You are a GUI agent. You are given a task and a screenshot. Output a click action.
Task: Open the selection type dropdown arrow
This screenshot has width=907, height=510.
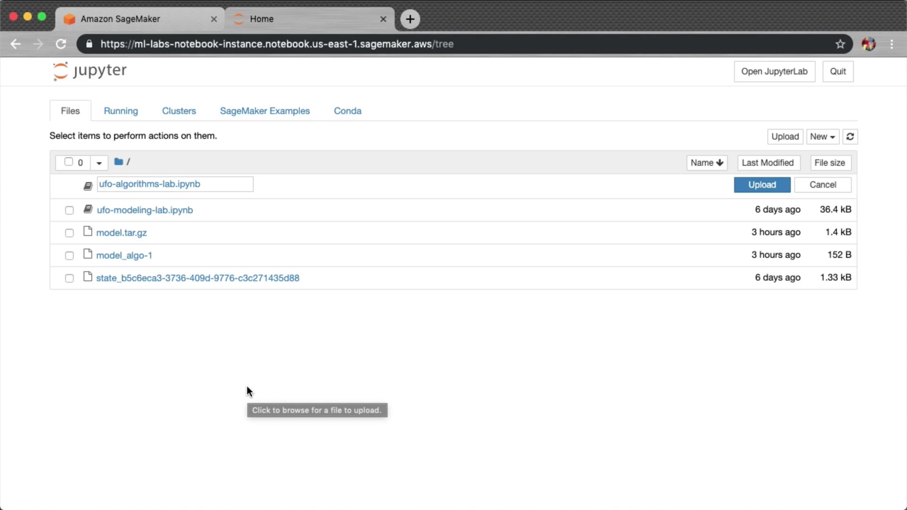click(x=99, y=163)
